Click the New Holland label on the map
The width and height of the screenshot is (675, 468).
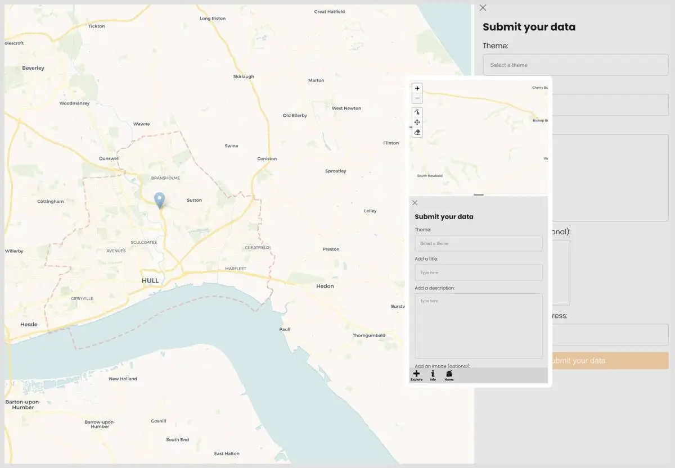123,379
